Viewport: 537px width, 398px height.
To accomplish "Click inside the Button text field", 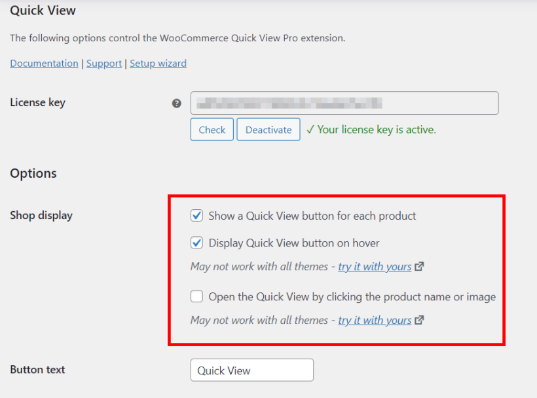I will tap(251, 370).
